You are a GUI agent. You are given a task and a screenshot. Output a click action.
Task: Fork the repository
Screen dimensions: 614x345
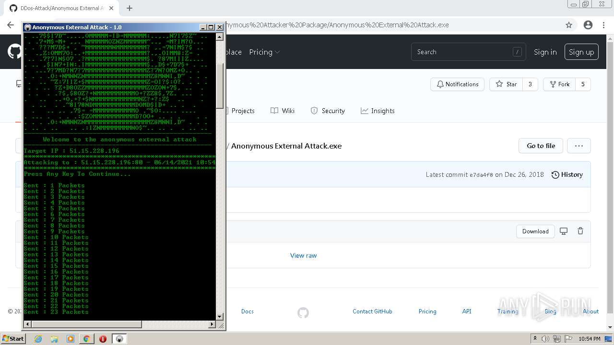(559, 84)
